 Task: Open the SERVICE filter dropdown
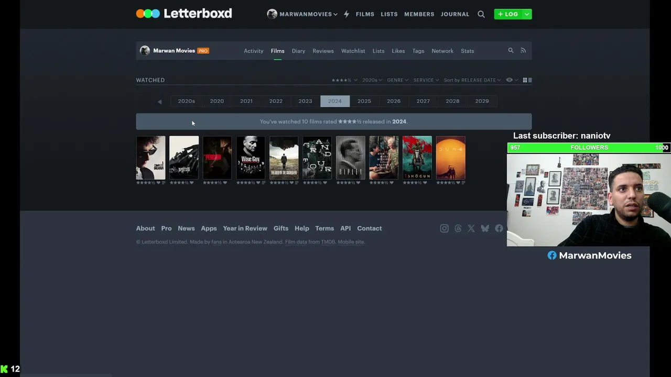[426, 80]
